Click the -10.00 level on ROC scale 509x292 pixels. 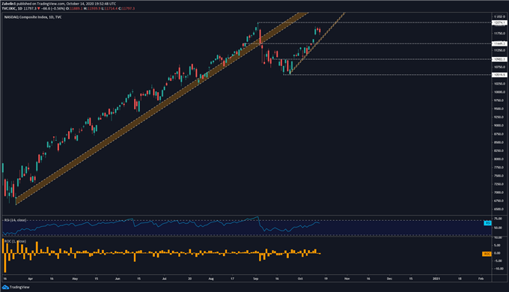click(x=499, y=269)
